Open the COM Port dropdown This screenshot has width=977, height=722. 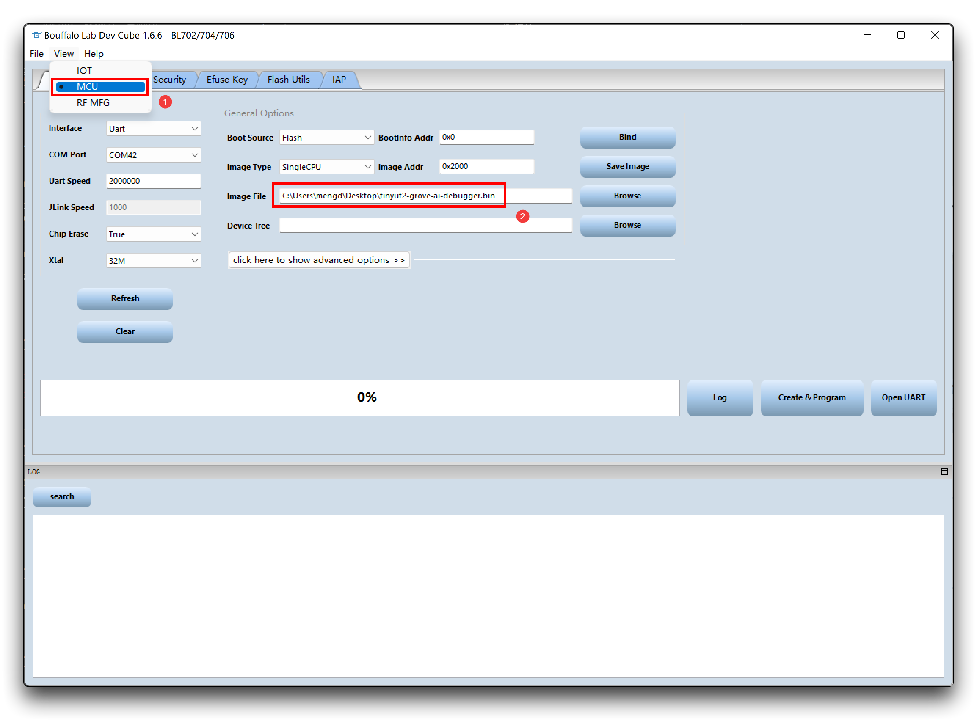point(153,155)
